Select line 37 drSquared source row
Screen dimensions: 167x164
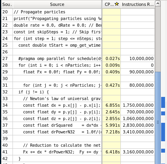point(57,125)
